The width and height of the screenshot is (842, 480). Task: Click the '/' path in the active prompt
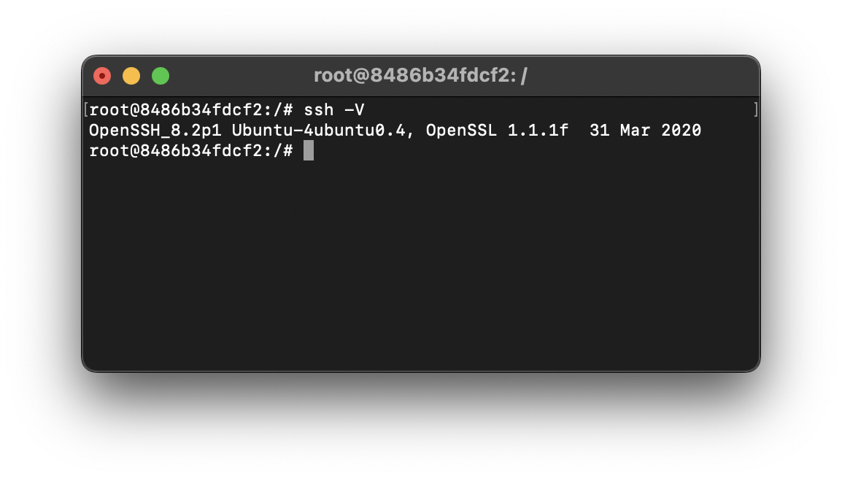[x=279, y=150]
